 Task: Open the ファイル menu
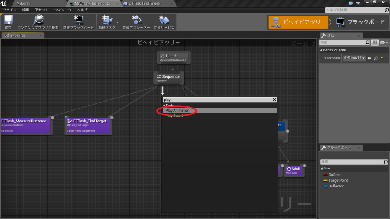tap(10, 10)
